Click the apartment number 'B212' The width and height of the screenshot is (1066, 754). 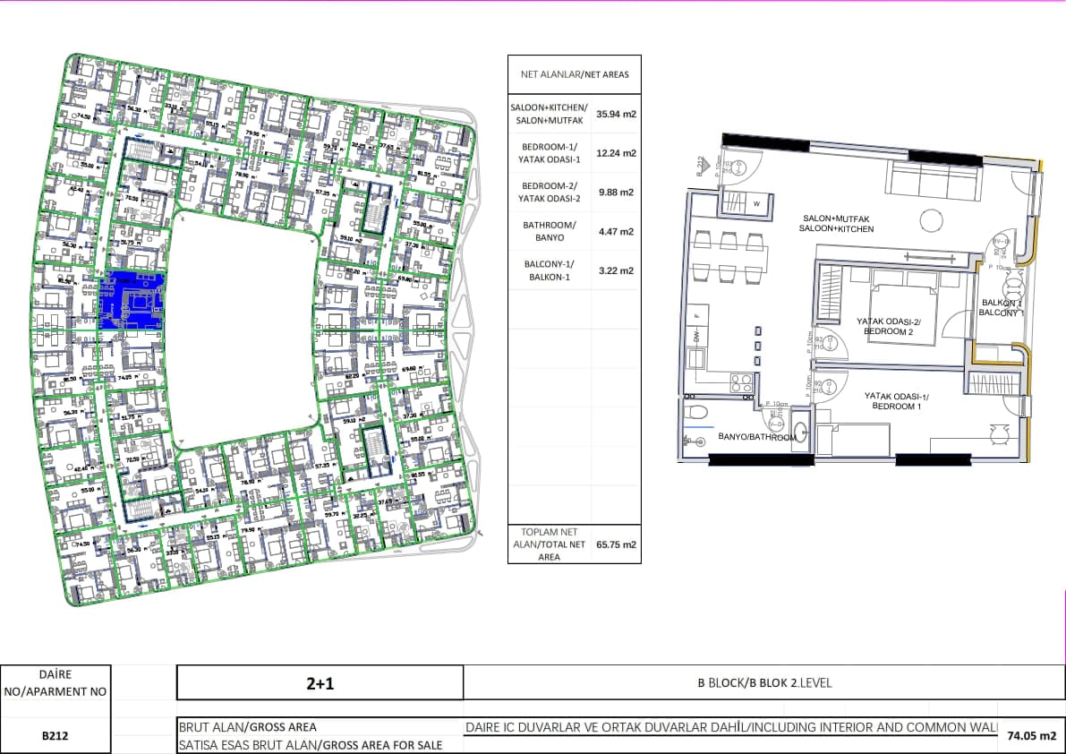[55, 736]
